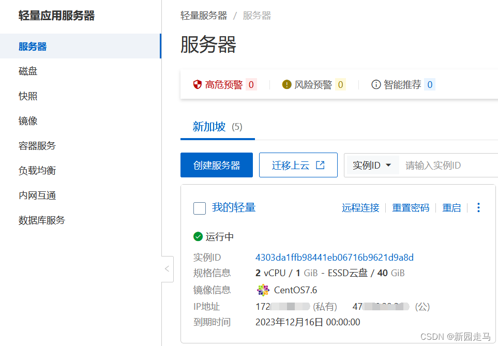Viewport: 498px width, 346px height.
Task: Click the CentOS logo icon
Action: coord(263,290)
